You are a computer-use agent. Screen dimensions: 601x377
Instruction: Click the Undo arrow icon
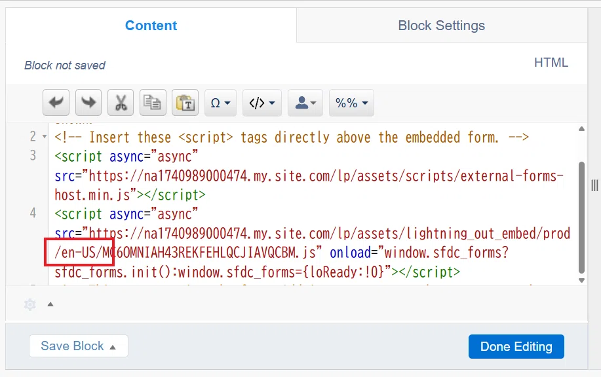click(x=56, y=103)
